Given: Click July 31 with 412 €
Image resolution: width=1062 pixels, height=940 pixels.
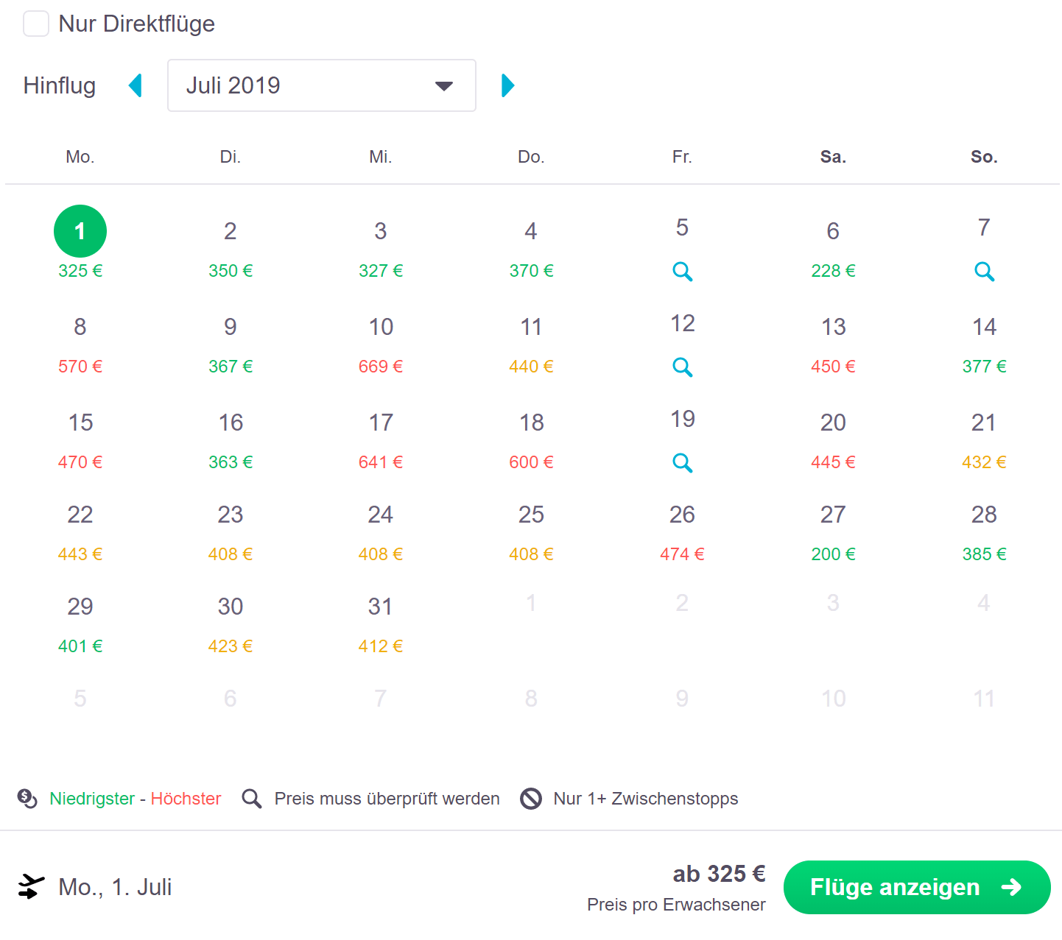Looking at the screenshot, I should tap(381, 624).
